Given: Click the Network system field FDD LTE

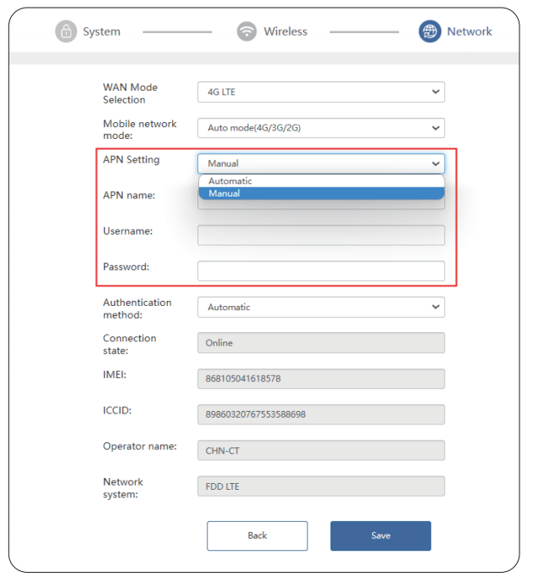Looking at the screenshot, I should (320, 486).
